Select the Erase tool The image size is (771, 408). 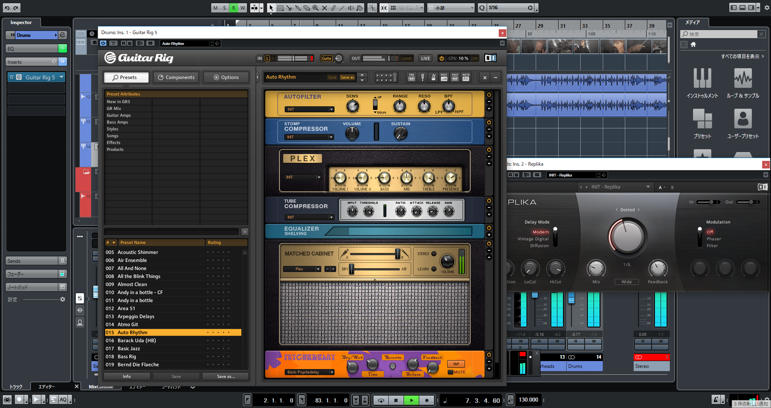[307, 8]
